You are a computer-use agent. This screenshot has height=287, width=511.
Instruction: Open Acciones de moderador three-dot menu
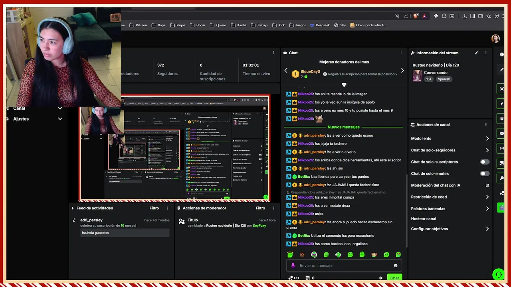[273, 208]
